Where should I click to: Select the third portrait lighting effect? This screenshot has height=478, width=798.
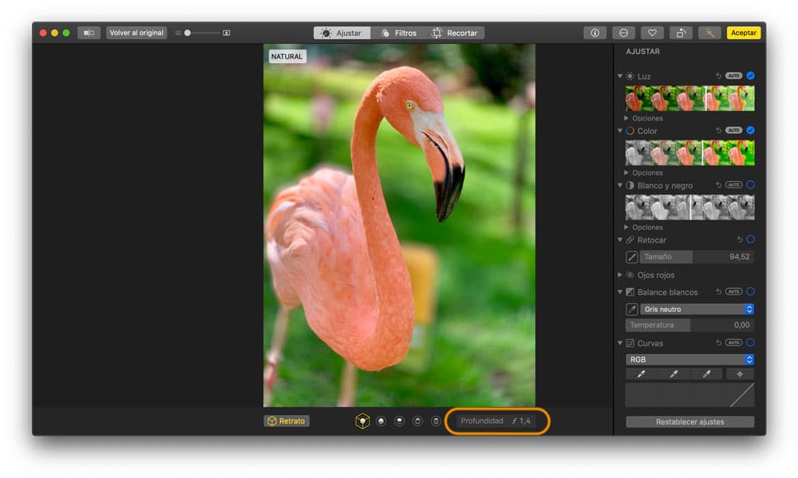click(400, 421)
